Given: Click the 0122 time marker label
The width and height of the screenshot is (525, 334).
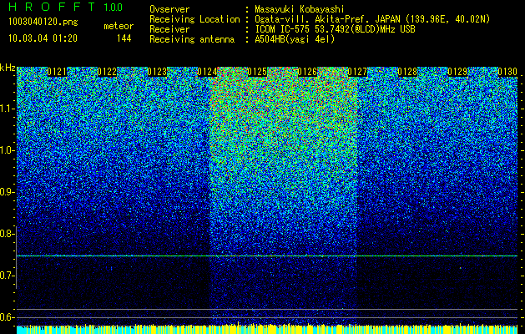Looking at the screenshot, I should 107,72.
